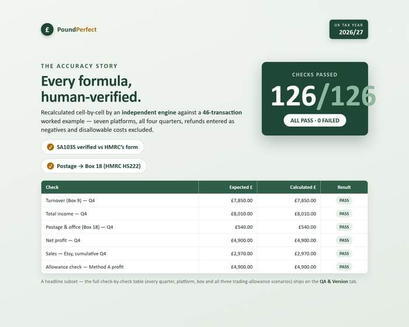Click the bold QA & Version tab reference
409x327 pixels.
tap(334, 281)
